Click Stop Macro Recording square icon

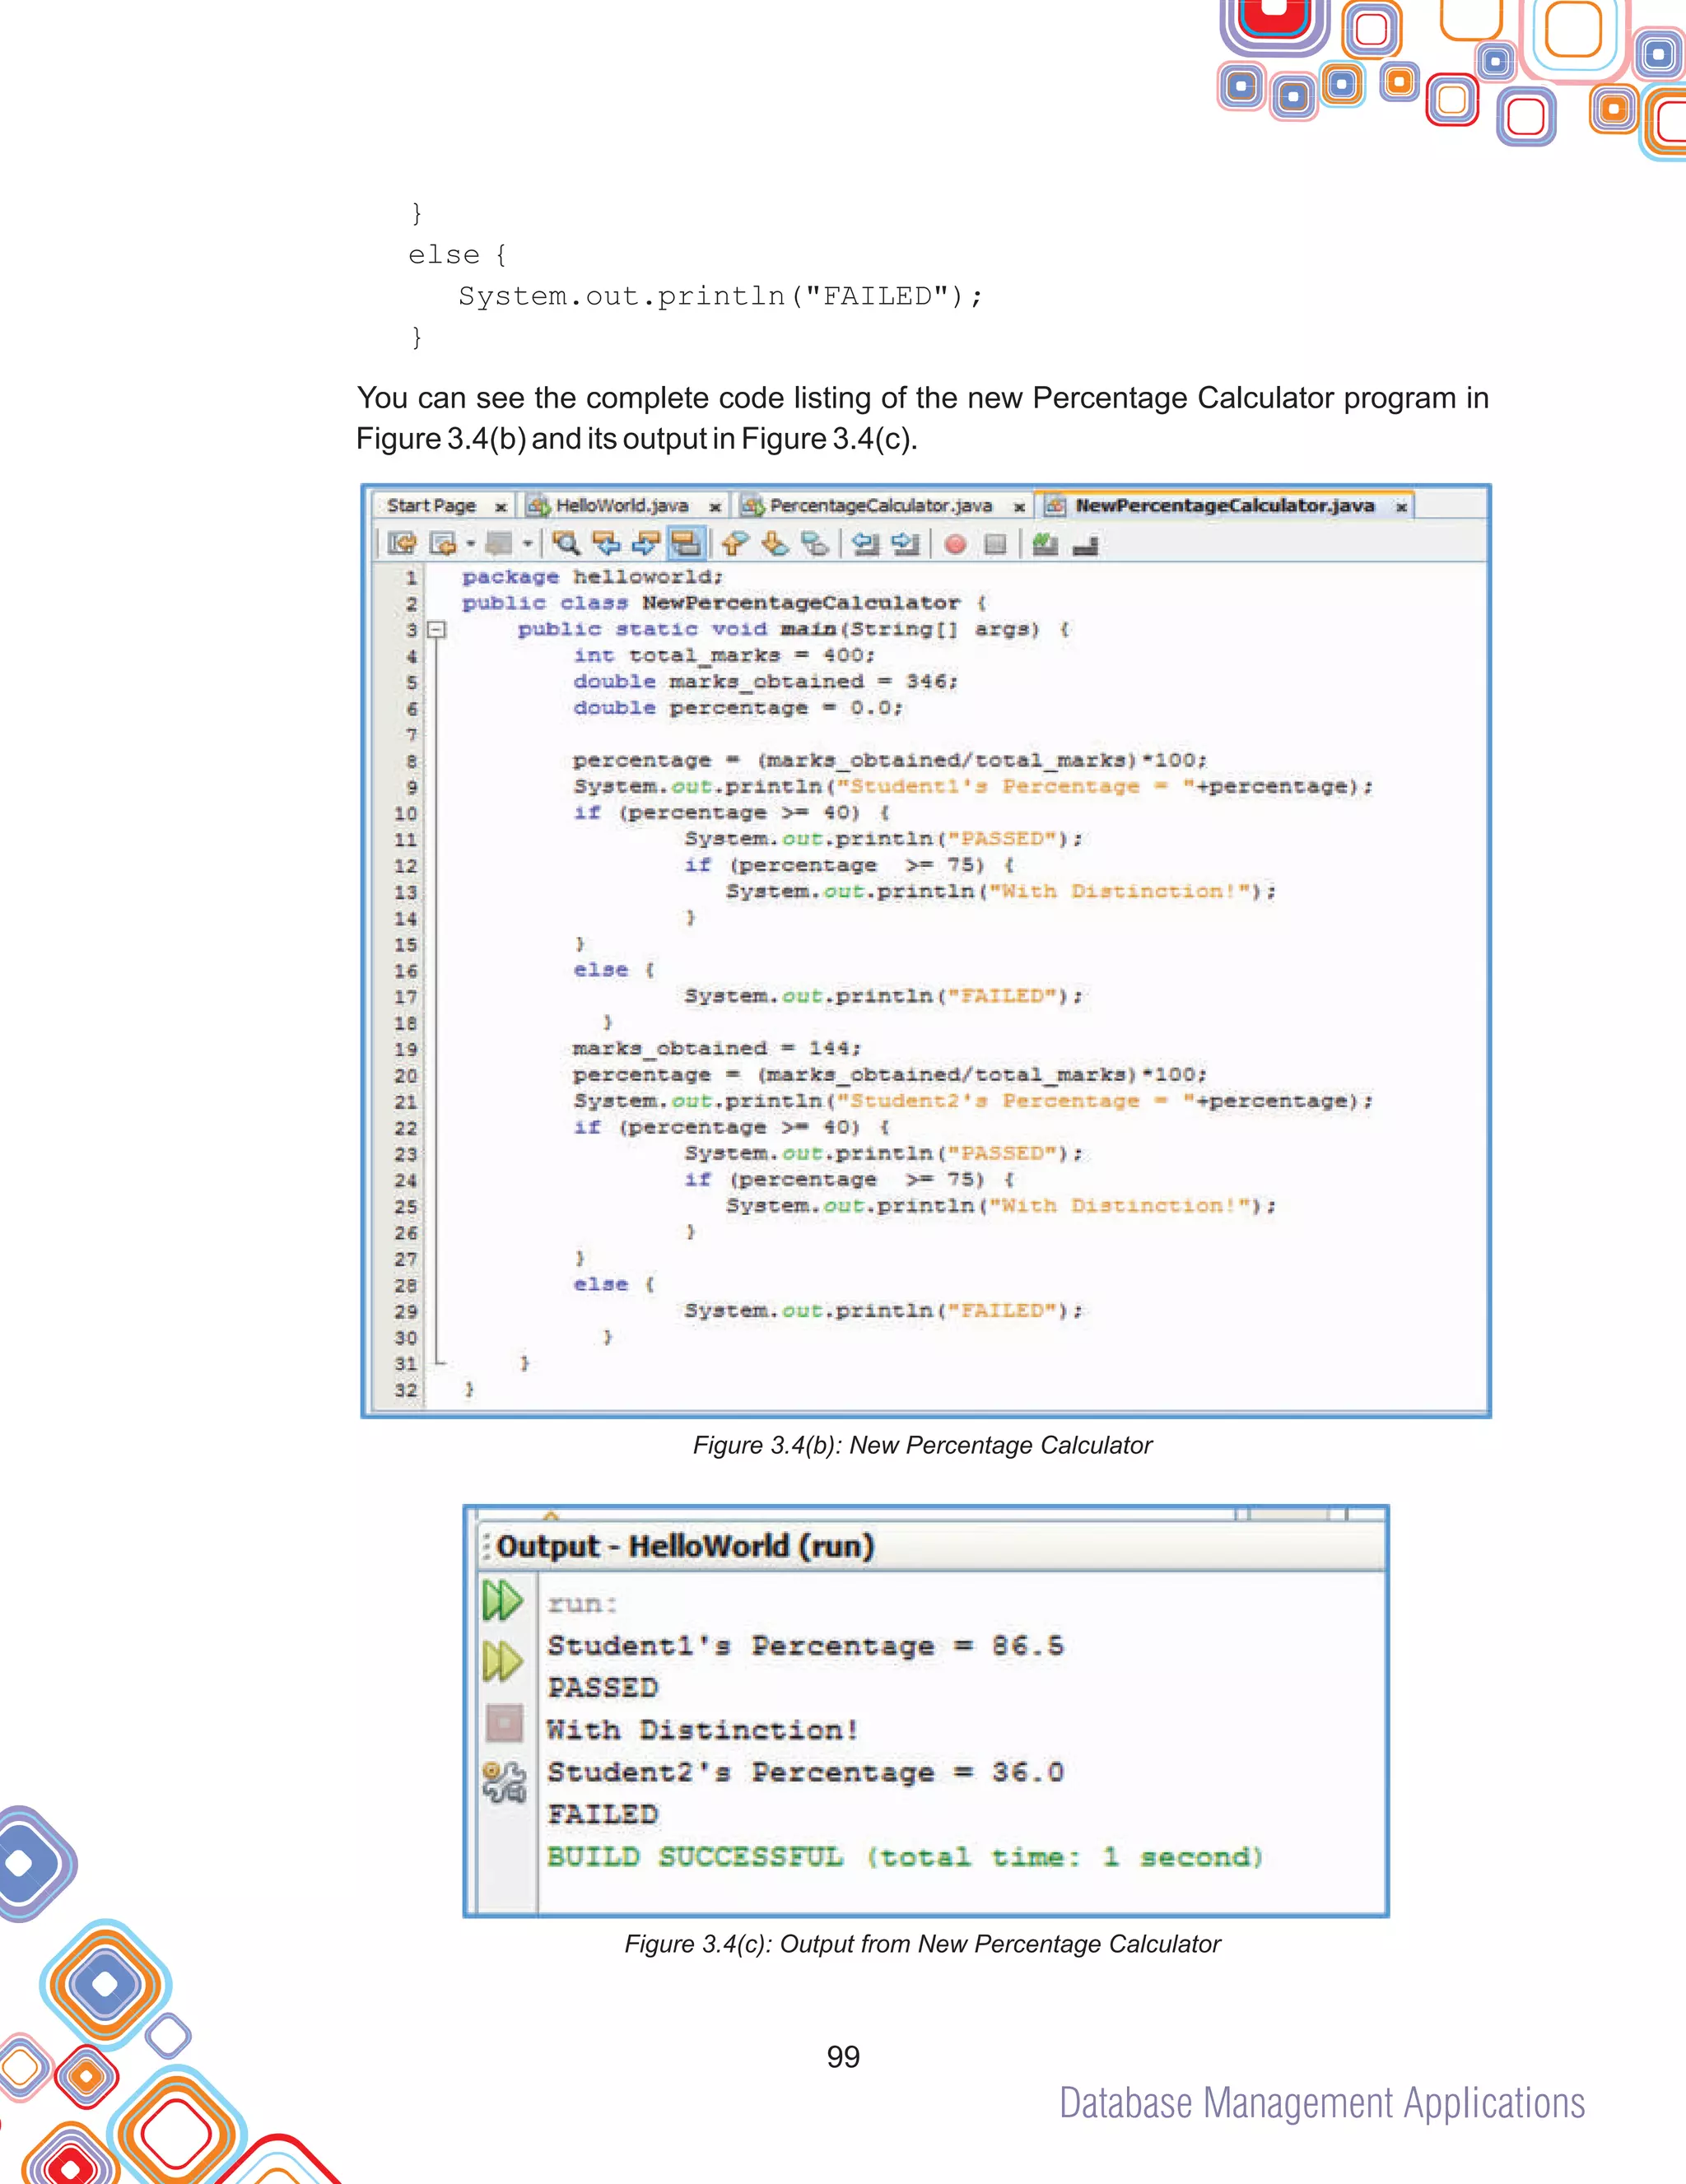pyautogui.click(x=995, y=544)
